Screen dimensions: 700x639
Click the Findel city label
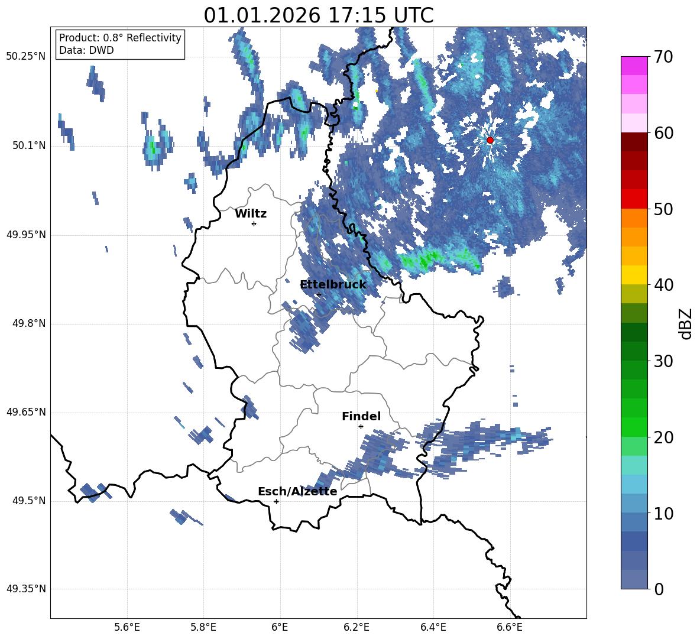coord(361,416)
